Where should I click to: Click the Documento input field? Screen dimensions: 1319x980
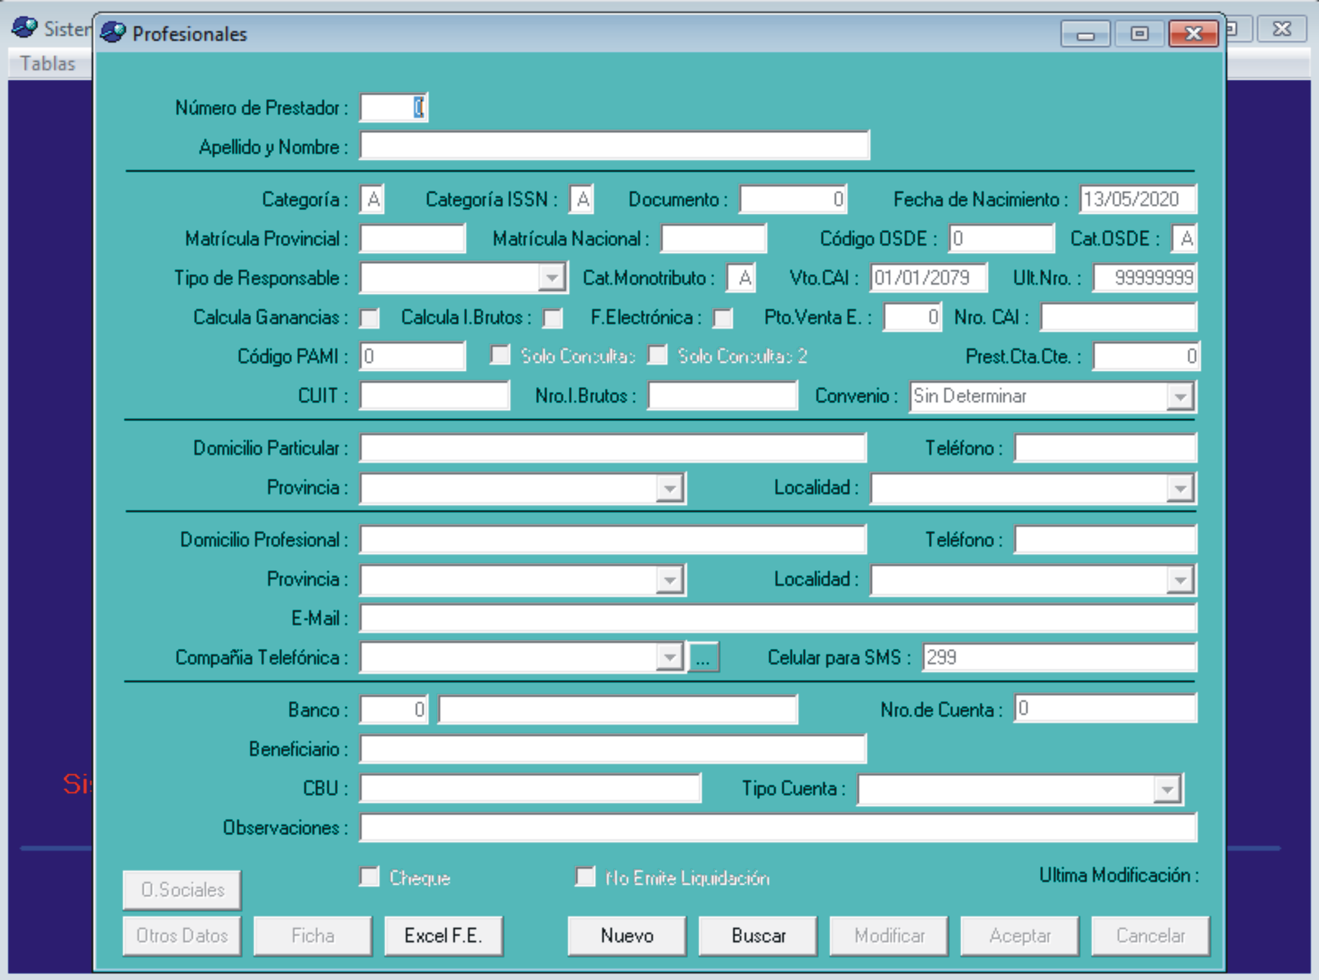[x=793, y=199]
